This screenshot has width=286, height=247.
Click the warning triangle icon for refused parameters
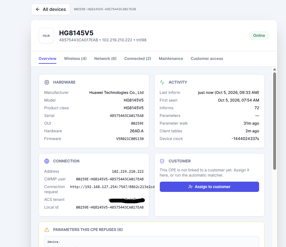[x=47, y=230]
